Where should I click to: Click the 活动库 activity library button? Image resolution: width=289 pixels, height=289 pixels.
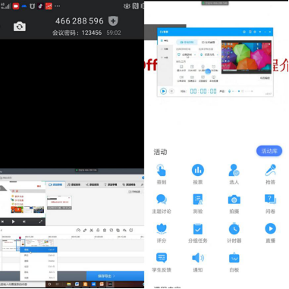269,151
